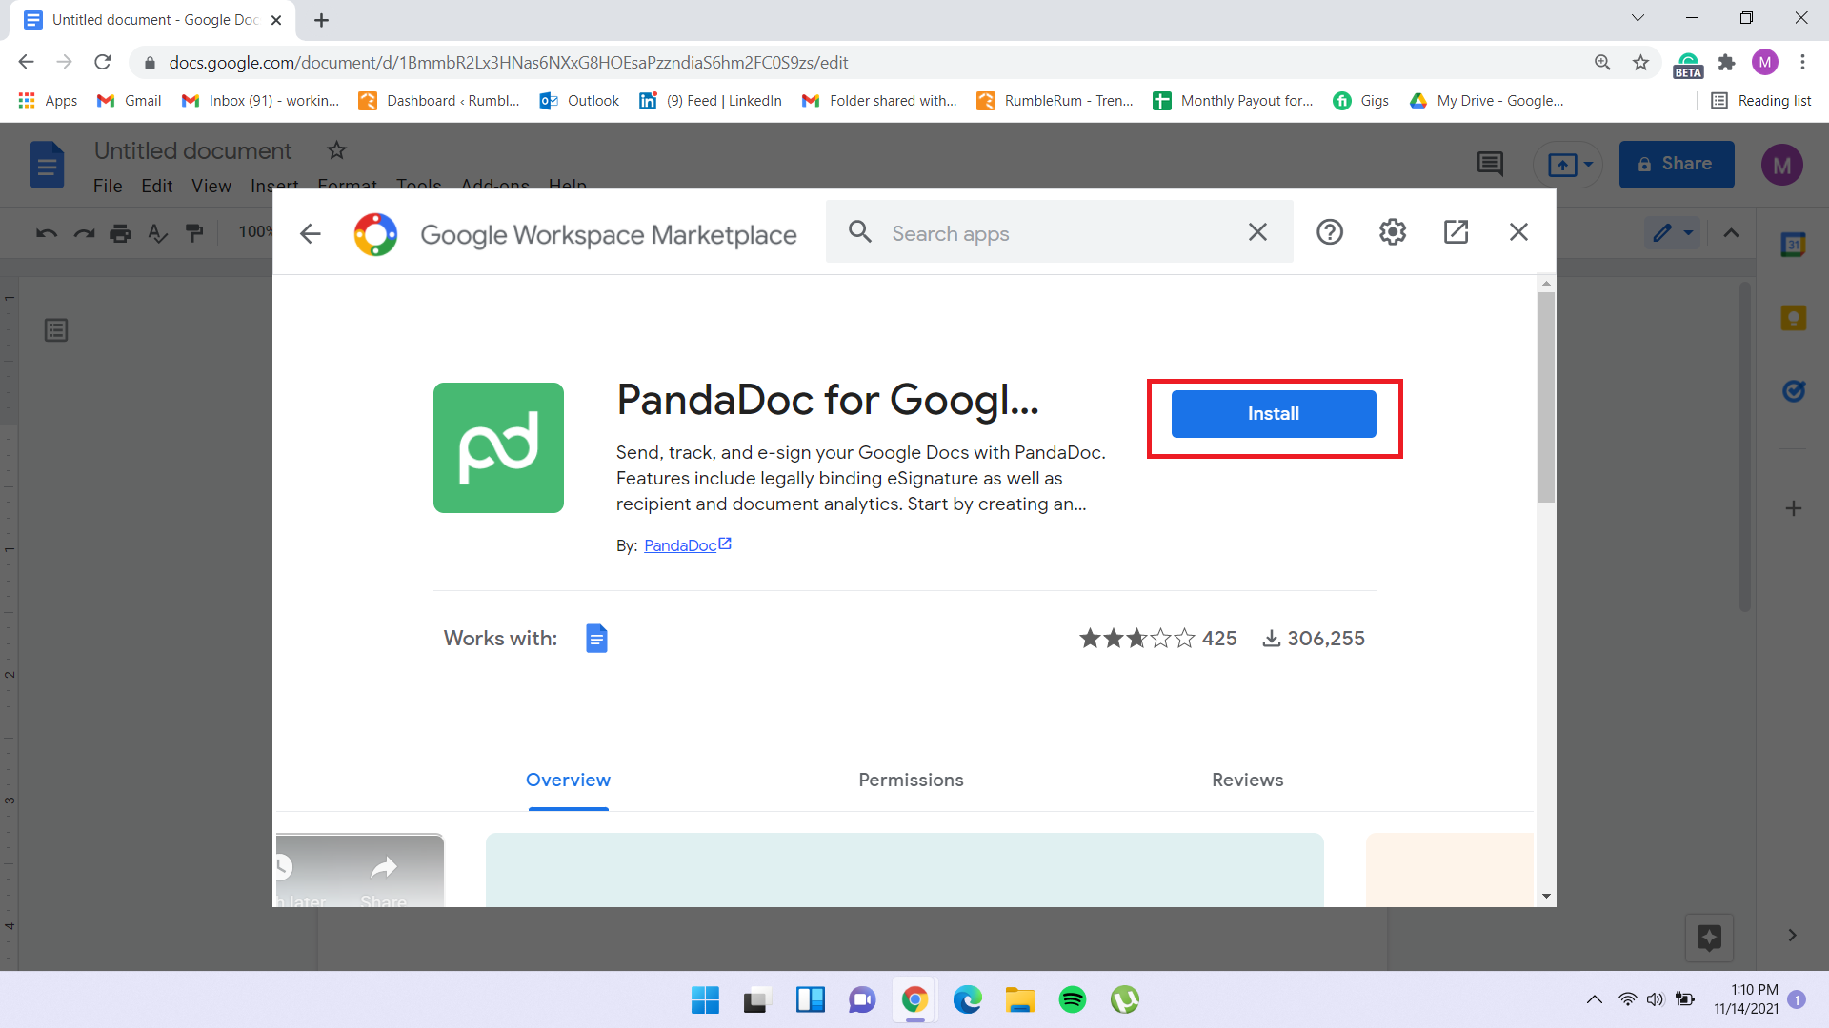Viewport: 1829px width, 1028px height.
Task: Show document outline icon
Action: tap(56, 330)
